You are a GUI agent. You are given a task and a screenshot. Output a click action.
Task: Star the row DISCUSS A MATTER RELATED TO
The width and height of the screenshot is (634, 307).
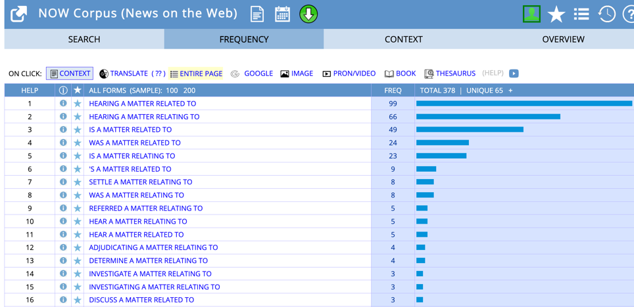click(78, 300)
